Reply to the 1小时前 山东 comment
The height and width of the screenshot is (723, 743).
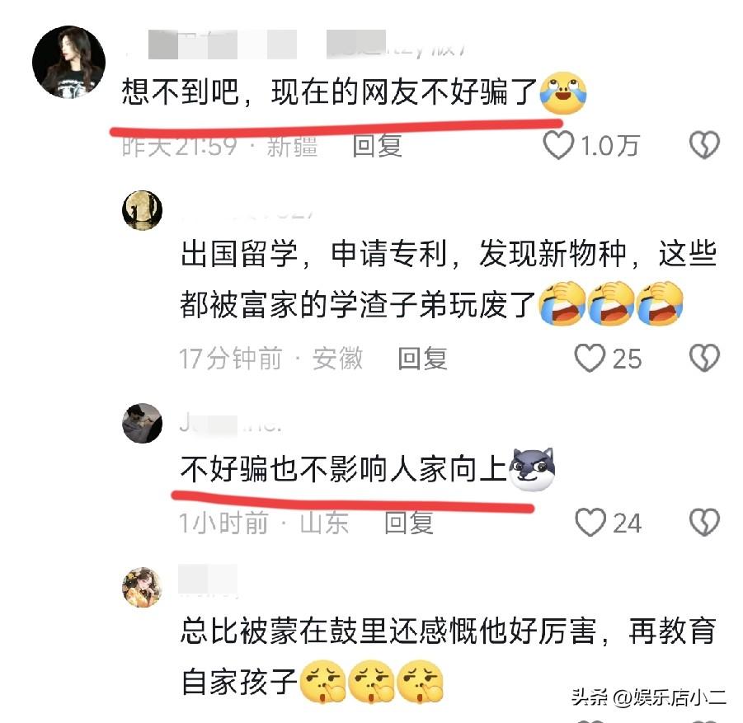pyautogui.click(x=408, y=523)
